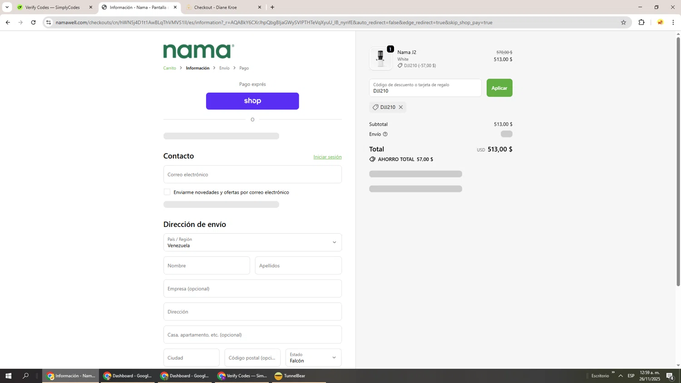Focus the Correo electrónico field
The image size is (681, 383).
(252, 174)
